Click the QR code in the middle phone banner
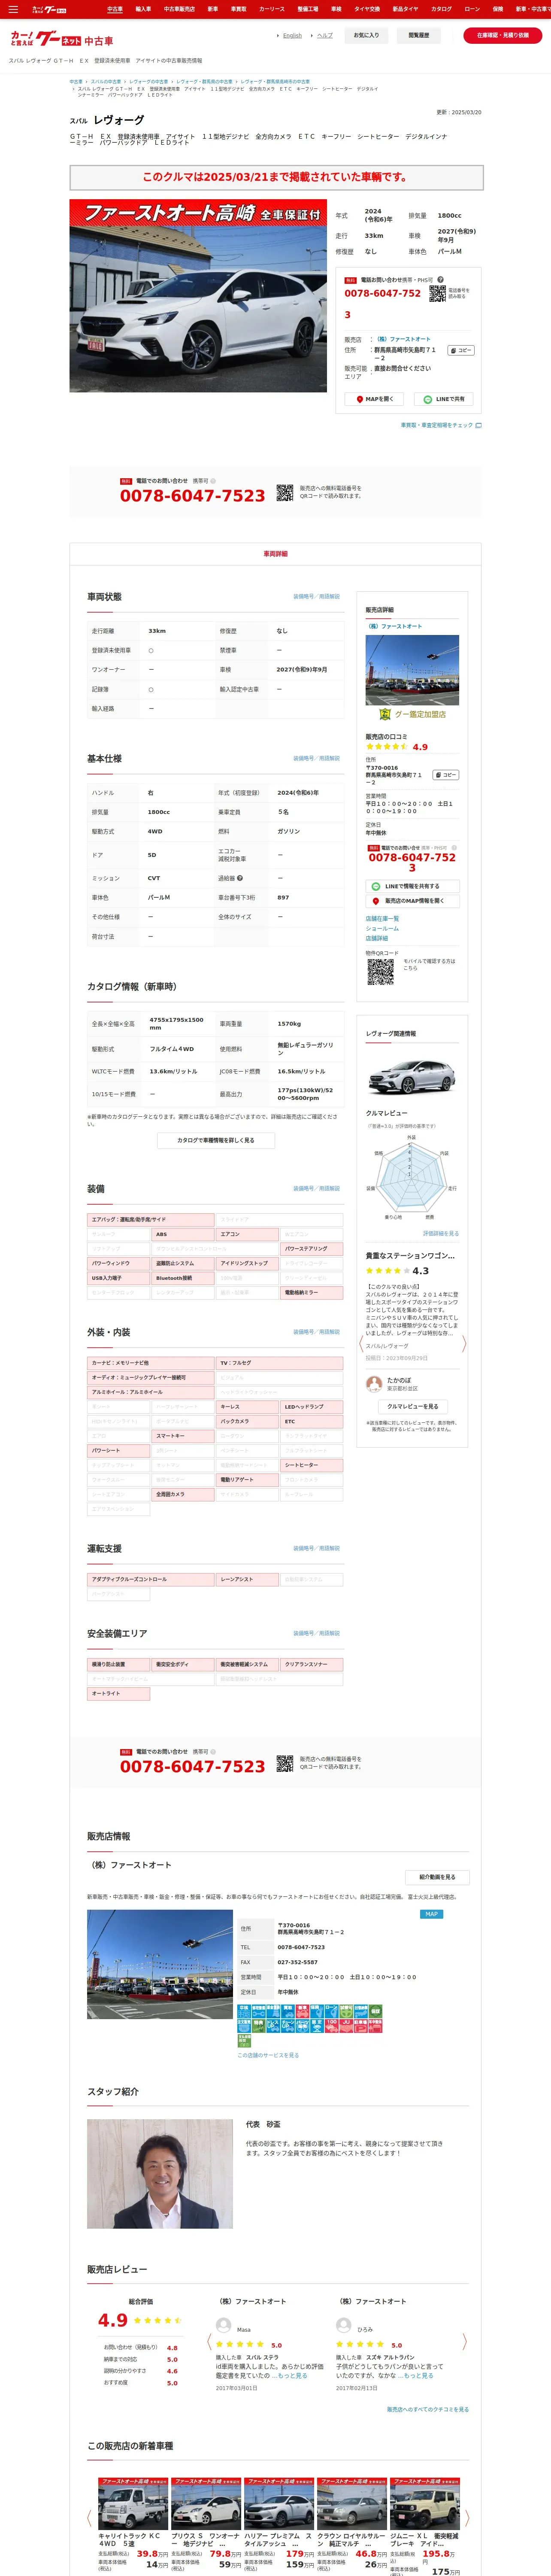This screenshot has height=2576, width=551. pyautogui.click(x=285, y=492)
